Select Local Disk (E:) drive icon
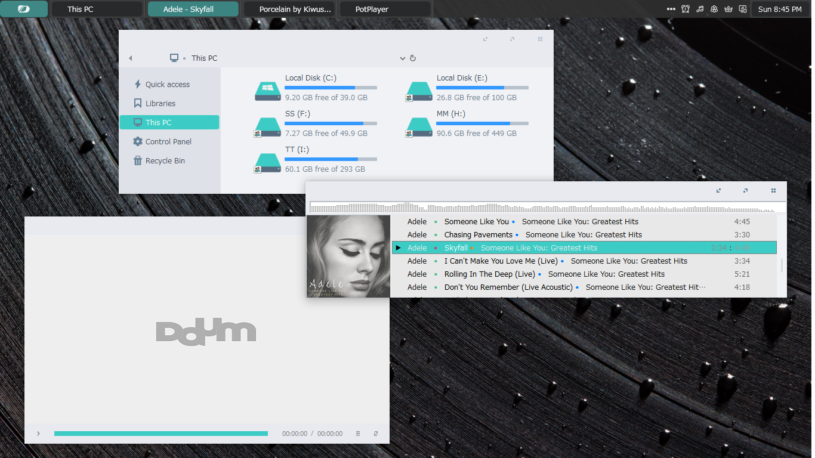Screen dimensions: 815x458 click(x=419, y=91)
